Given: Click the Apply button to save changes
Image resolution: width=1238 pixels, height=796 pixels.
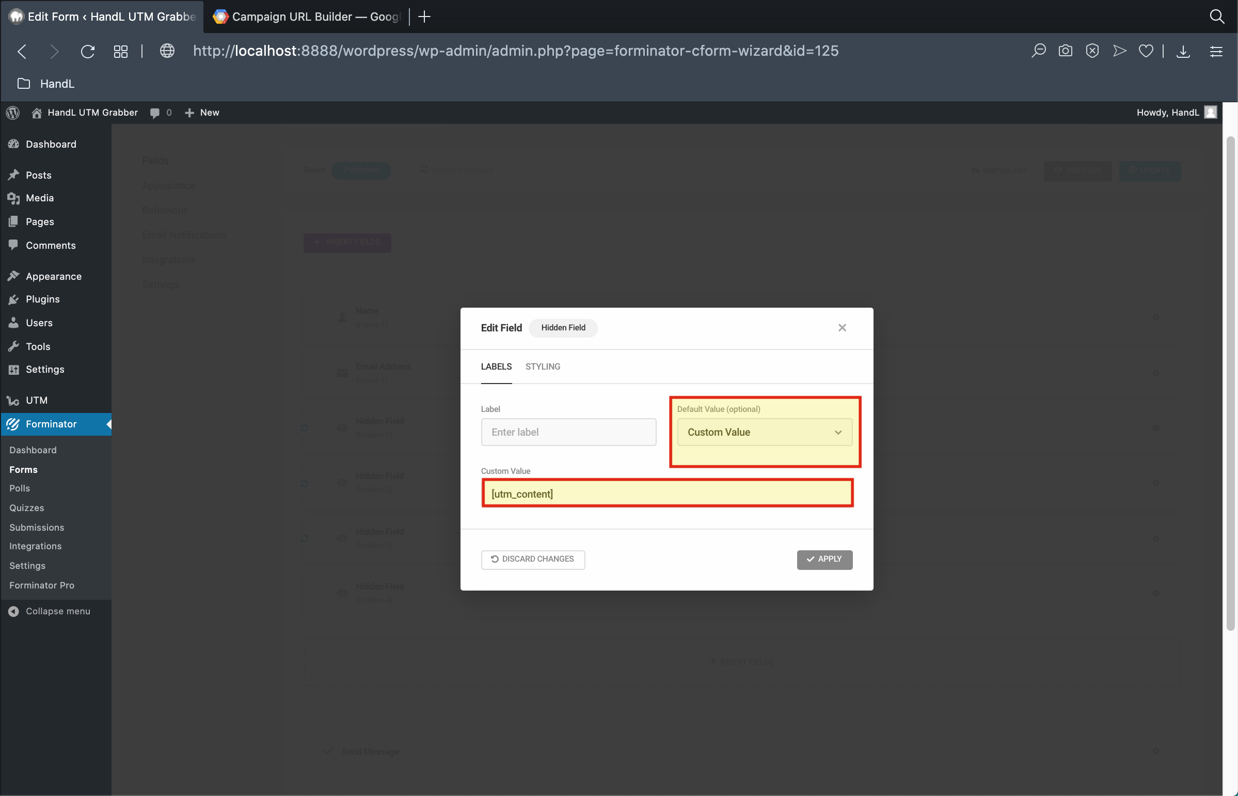Looking at the screenshot, I should coord(824,559).
